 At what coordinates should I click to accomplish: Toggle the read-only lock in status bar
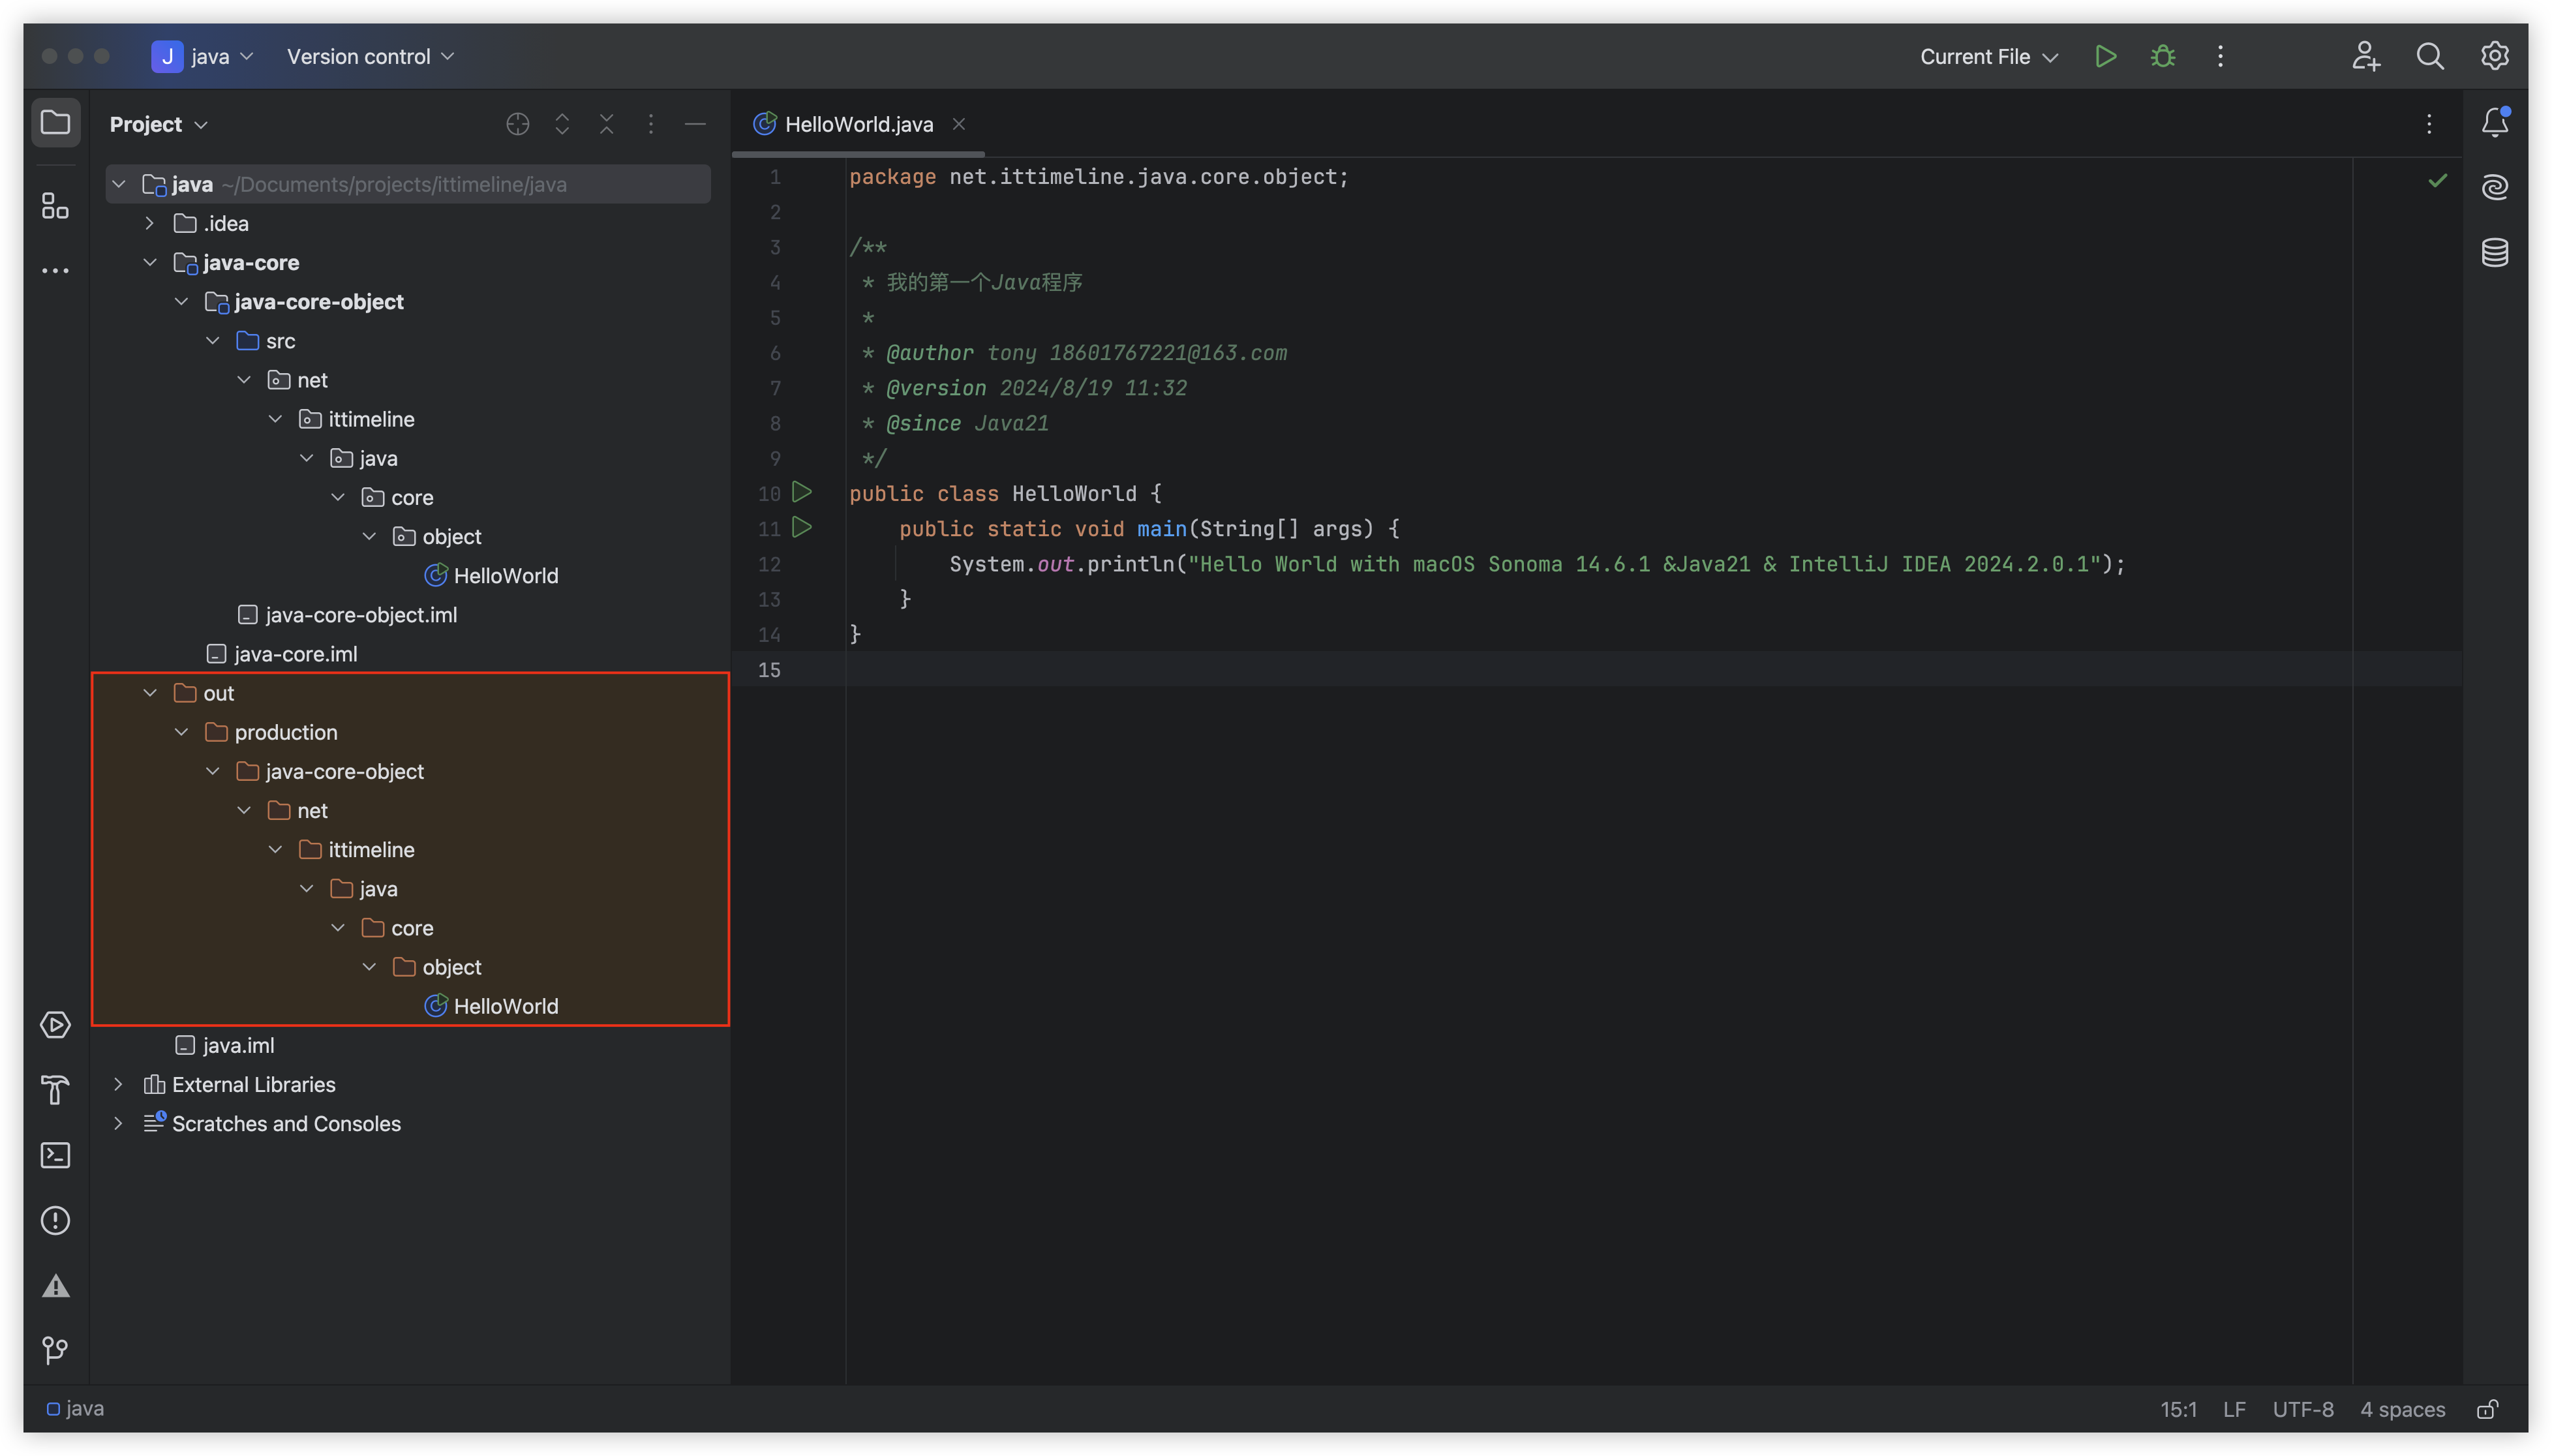point(2487,1409)
